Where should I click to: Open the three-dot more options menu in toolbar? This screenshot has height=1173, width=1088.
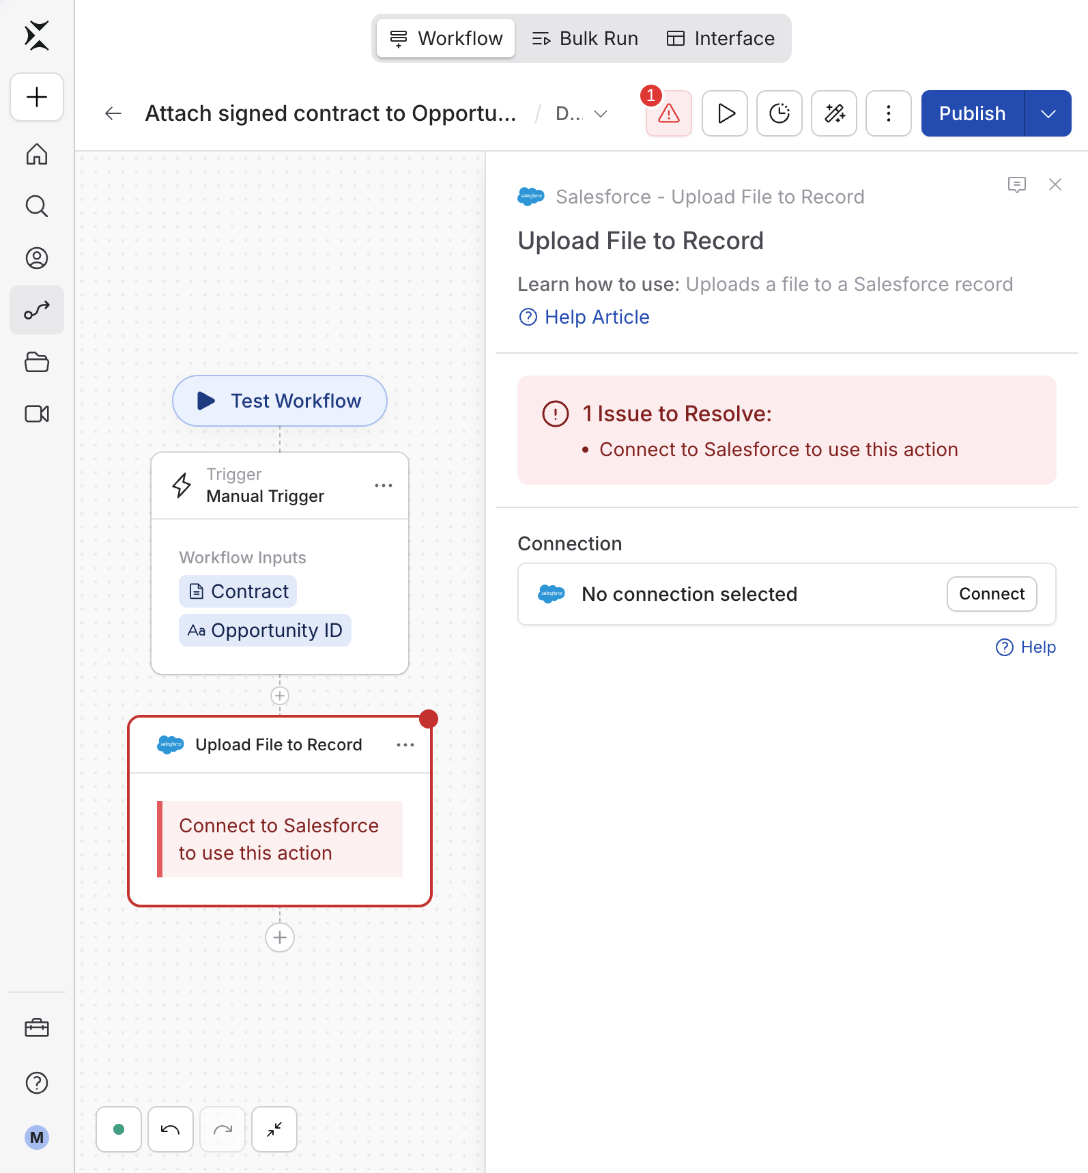pos(889,113)
